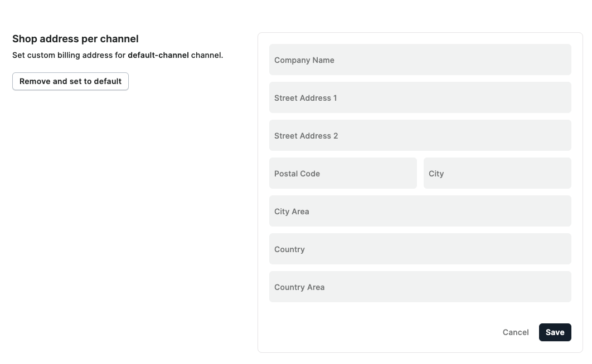Click "Remove and set to default"
Screen dimensions: 592x364
tap(70, 81)
